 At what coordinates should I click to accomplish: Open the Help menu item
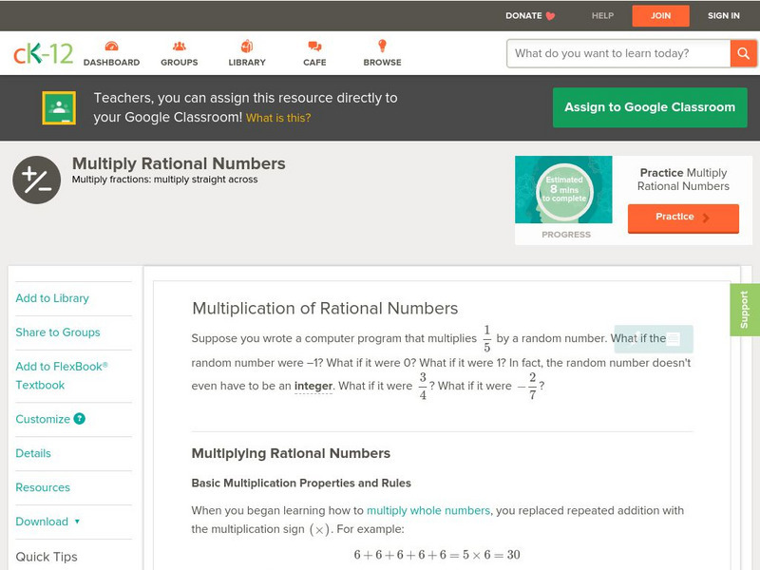(x=603, y=16)
